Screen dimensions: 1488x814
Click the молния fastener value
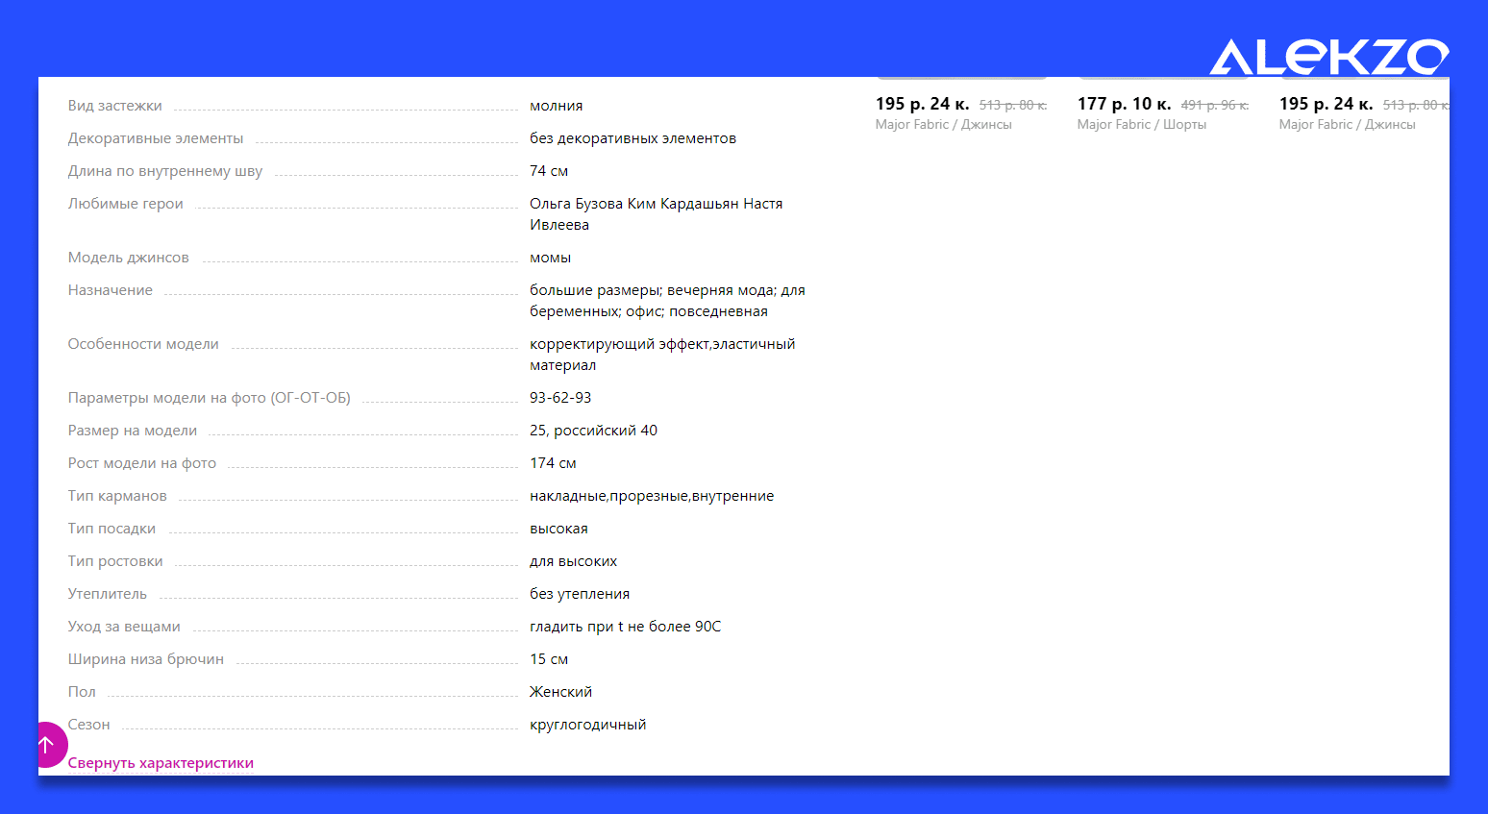tap(556, 106)
